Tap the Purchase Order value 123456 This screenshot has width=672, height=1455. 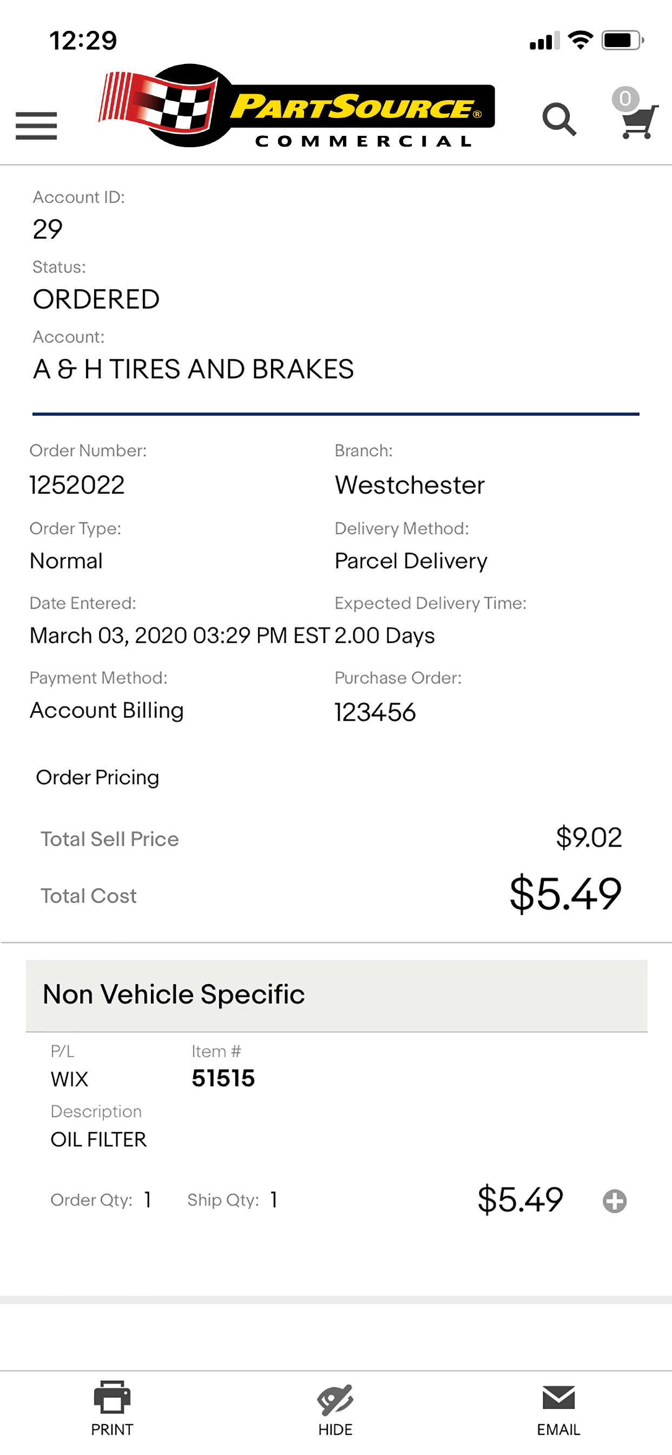point(375,712)
